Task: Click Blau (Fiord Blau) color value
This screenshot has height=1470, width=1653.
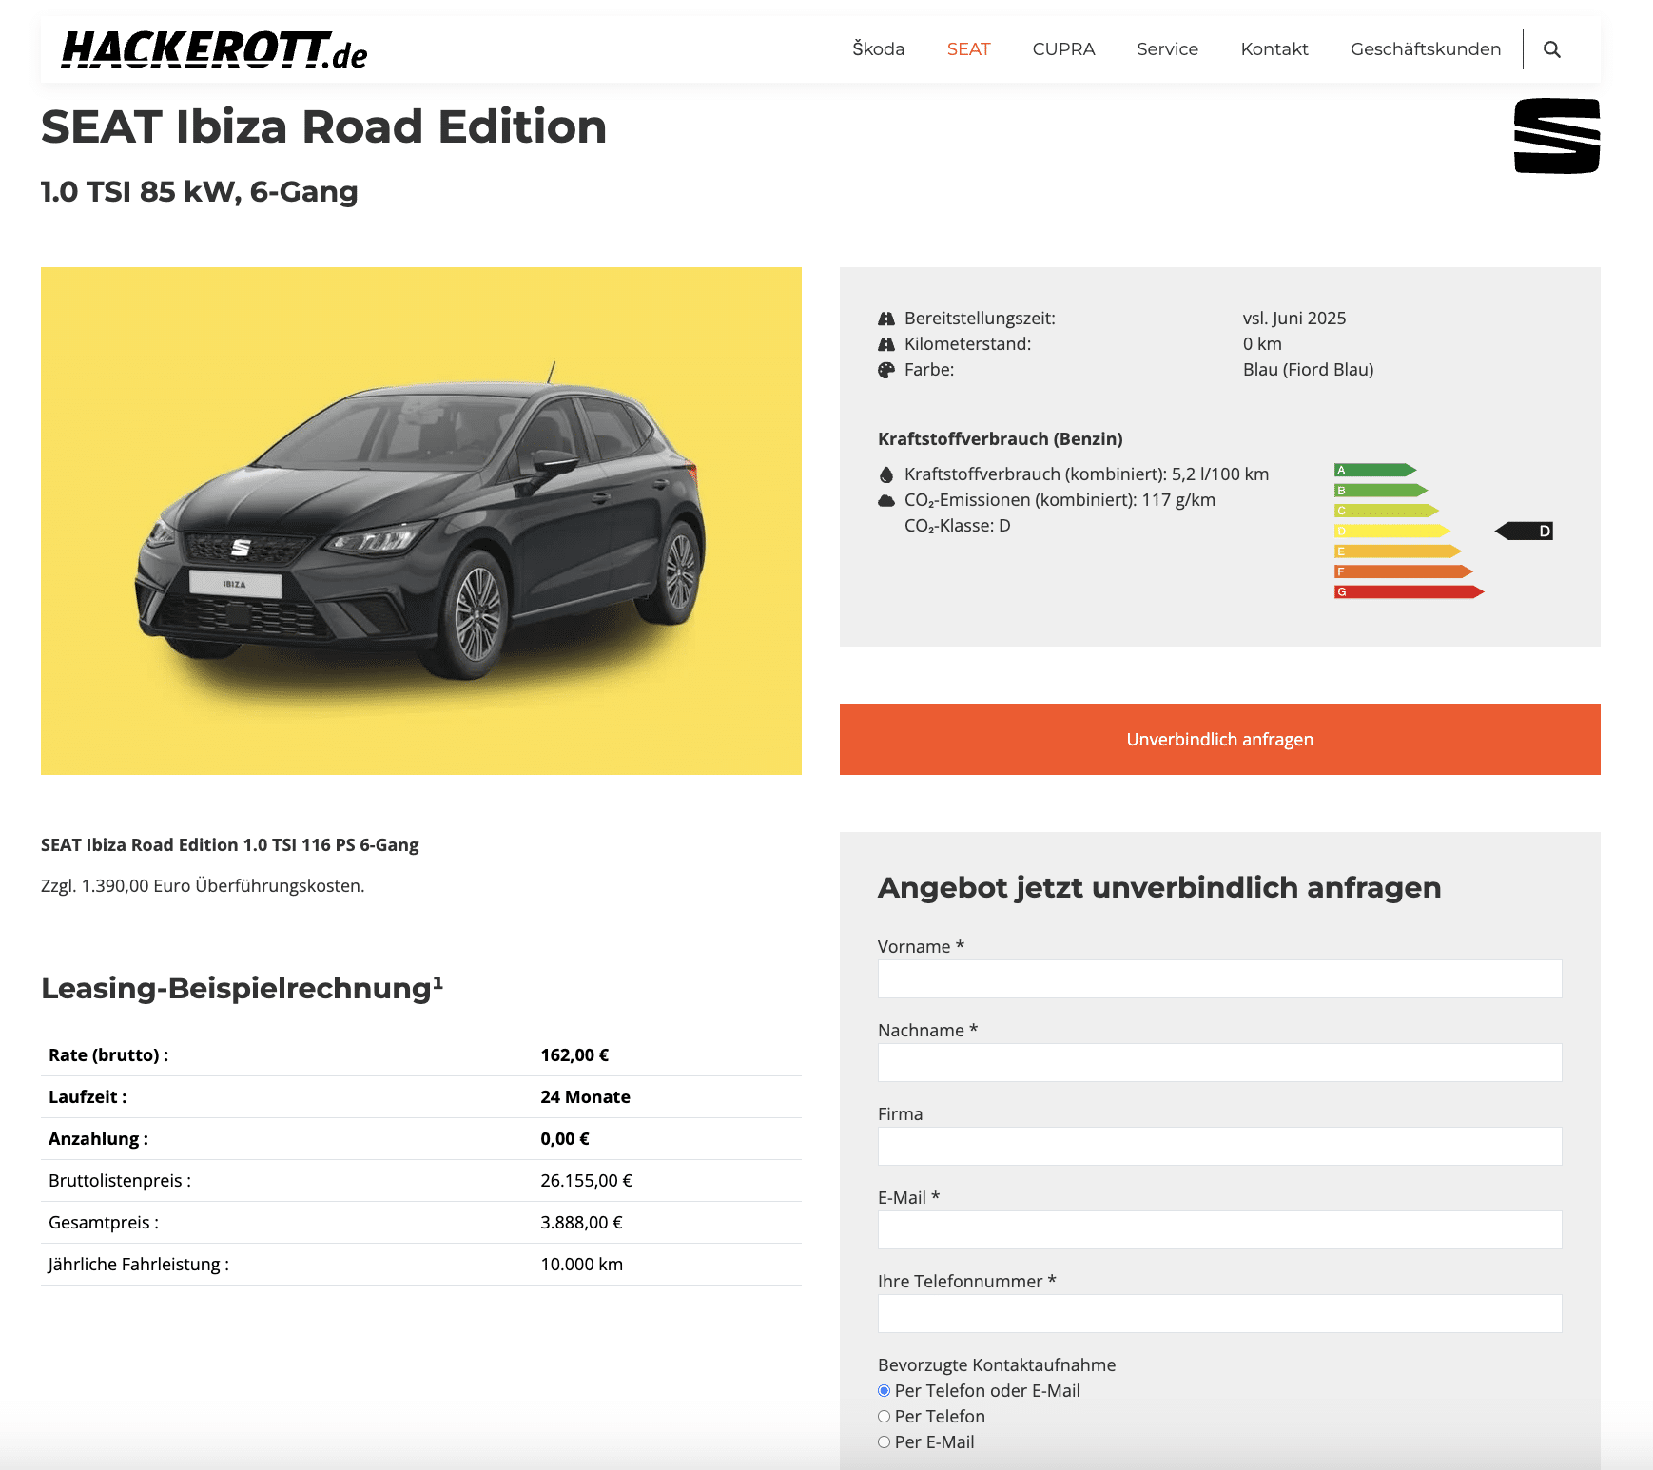Action: point(1309,370)
